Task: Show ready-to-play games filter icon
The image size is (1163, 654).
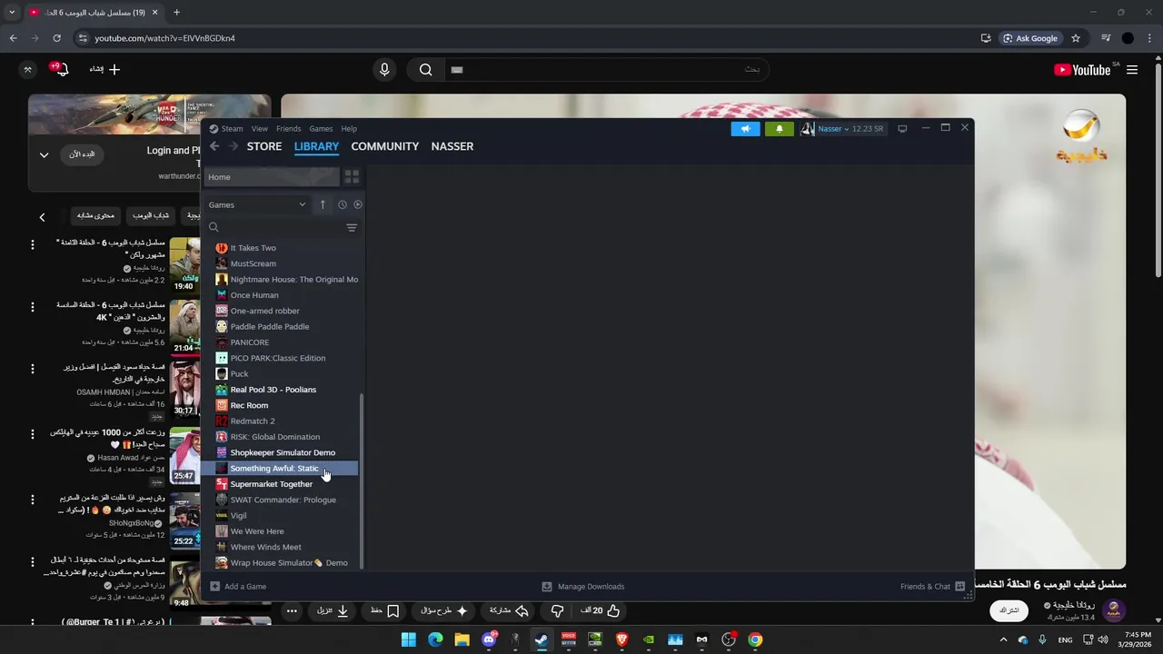Action: click(x=358, y=204)
